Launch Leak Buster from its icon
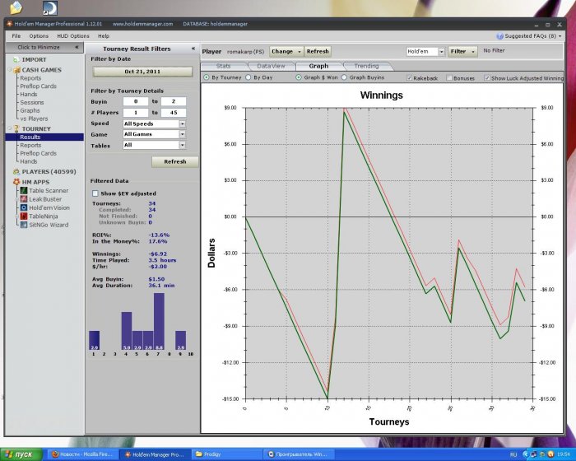 (x=24, y=199)
